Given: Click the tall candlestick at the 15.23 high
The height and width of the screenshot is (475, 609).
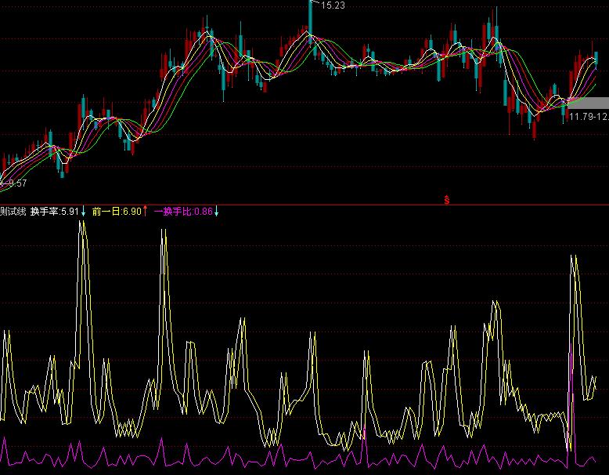Looking at the screenshot, I should 310,24.
